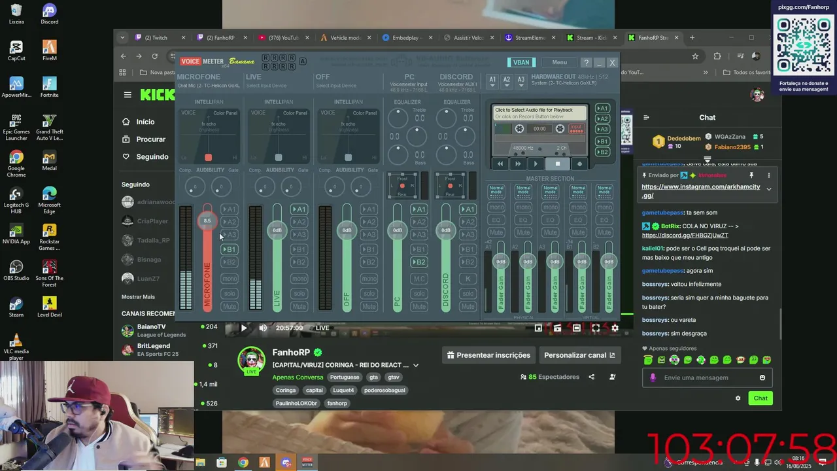This screenshot has width=837, height=471.
Task: Toggle A1 routing on DISCORD strip
Action: click(x=468, y=209)
